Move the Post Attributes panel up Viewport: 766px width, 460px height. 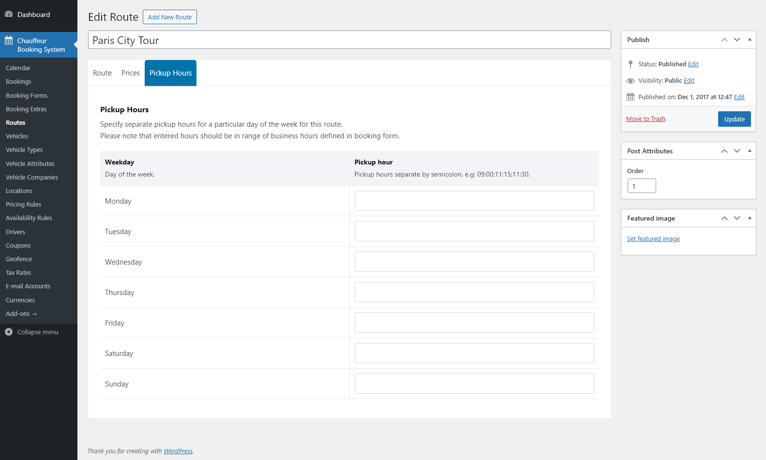click(724, 151)
